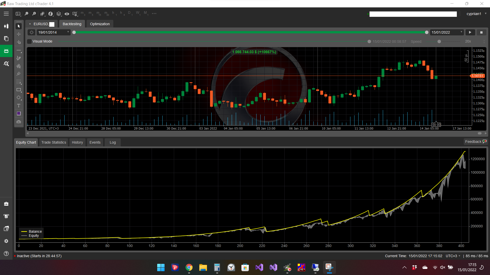The image size is (490, 275).
Task: Open the backtesting settings gear
Action: (x=31, y=32)
